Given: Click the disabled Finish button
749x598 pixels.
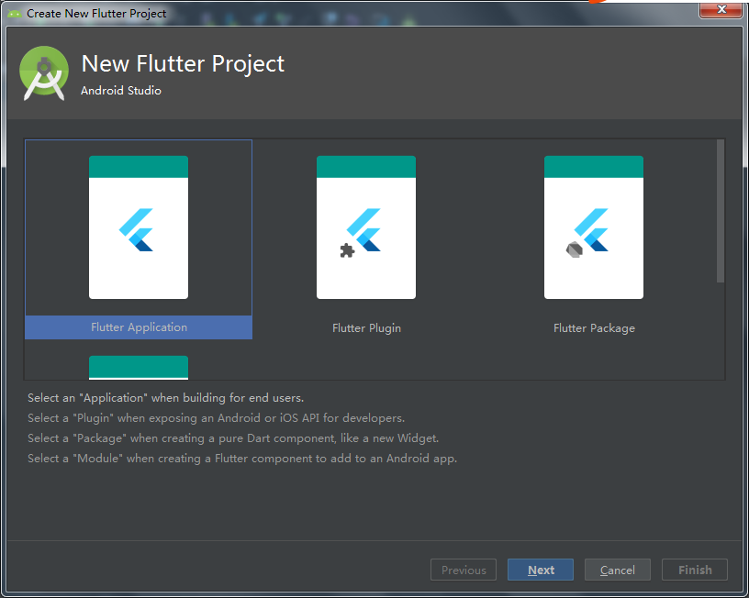Looking at the screenshot, I should (695, 570).
